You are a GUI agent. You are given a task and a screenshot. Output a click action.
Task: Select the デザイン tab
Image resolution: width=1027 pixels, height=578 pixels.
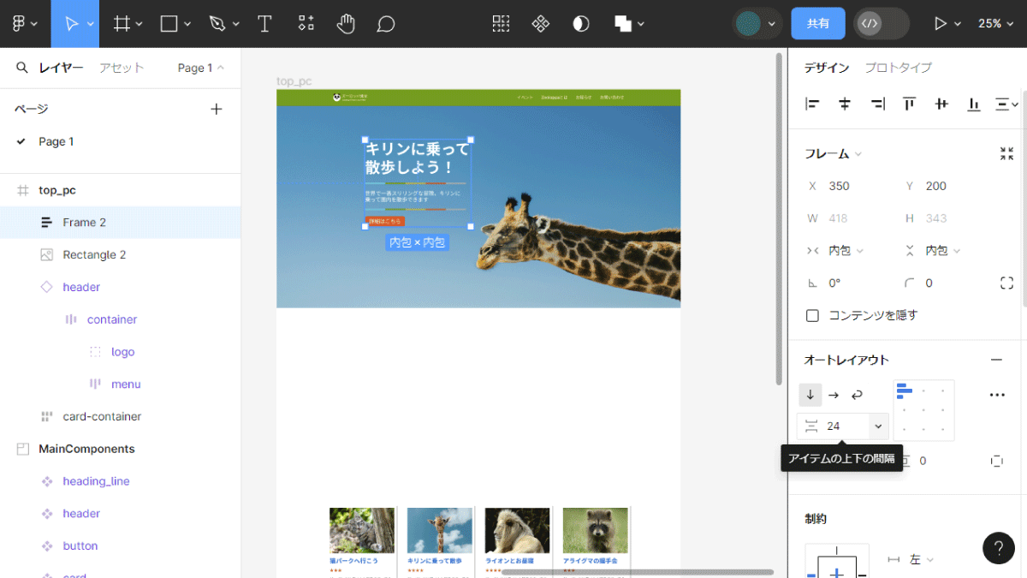coord(827,68)
